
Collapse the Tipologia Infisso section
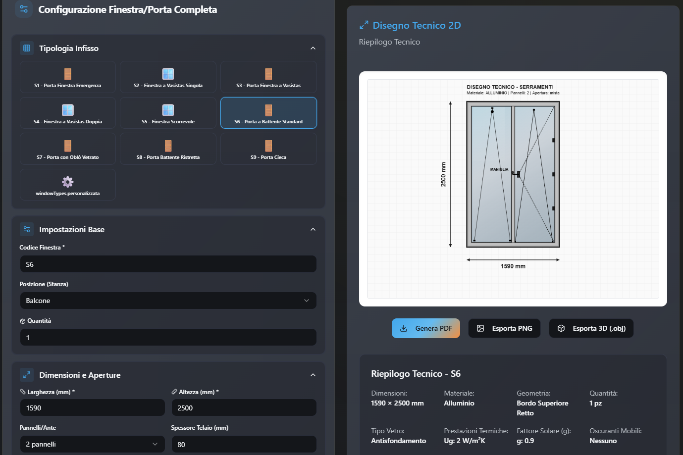[313, 49]
